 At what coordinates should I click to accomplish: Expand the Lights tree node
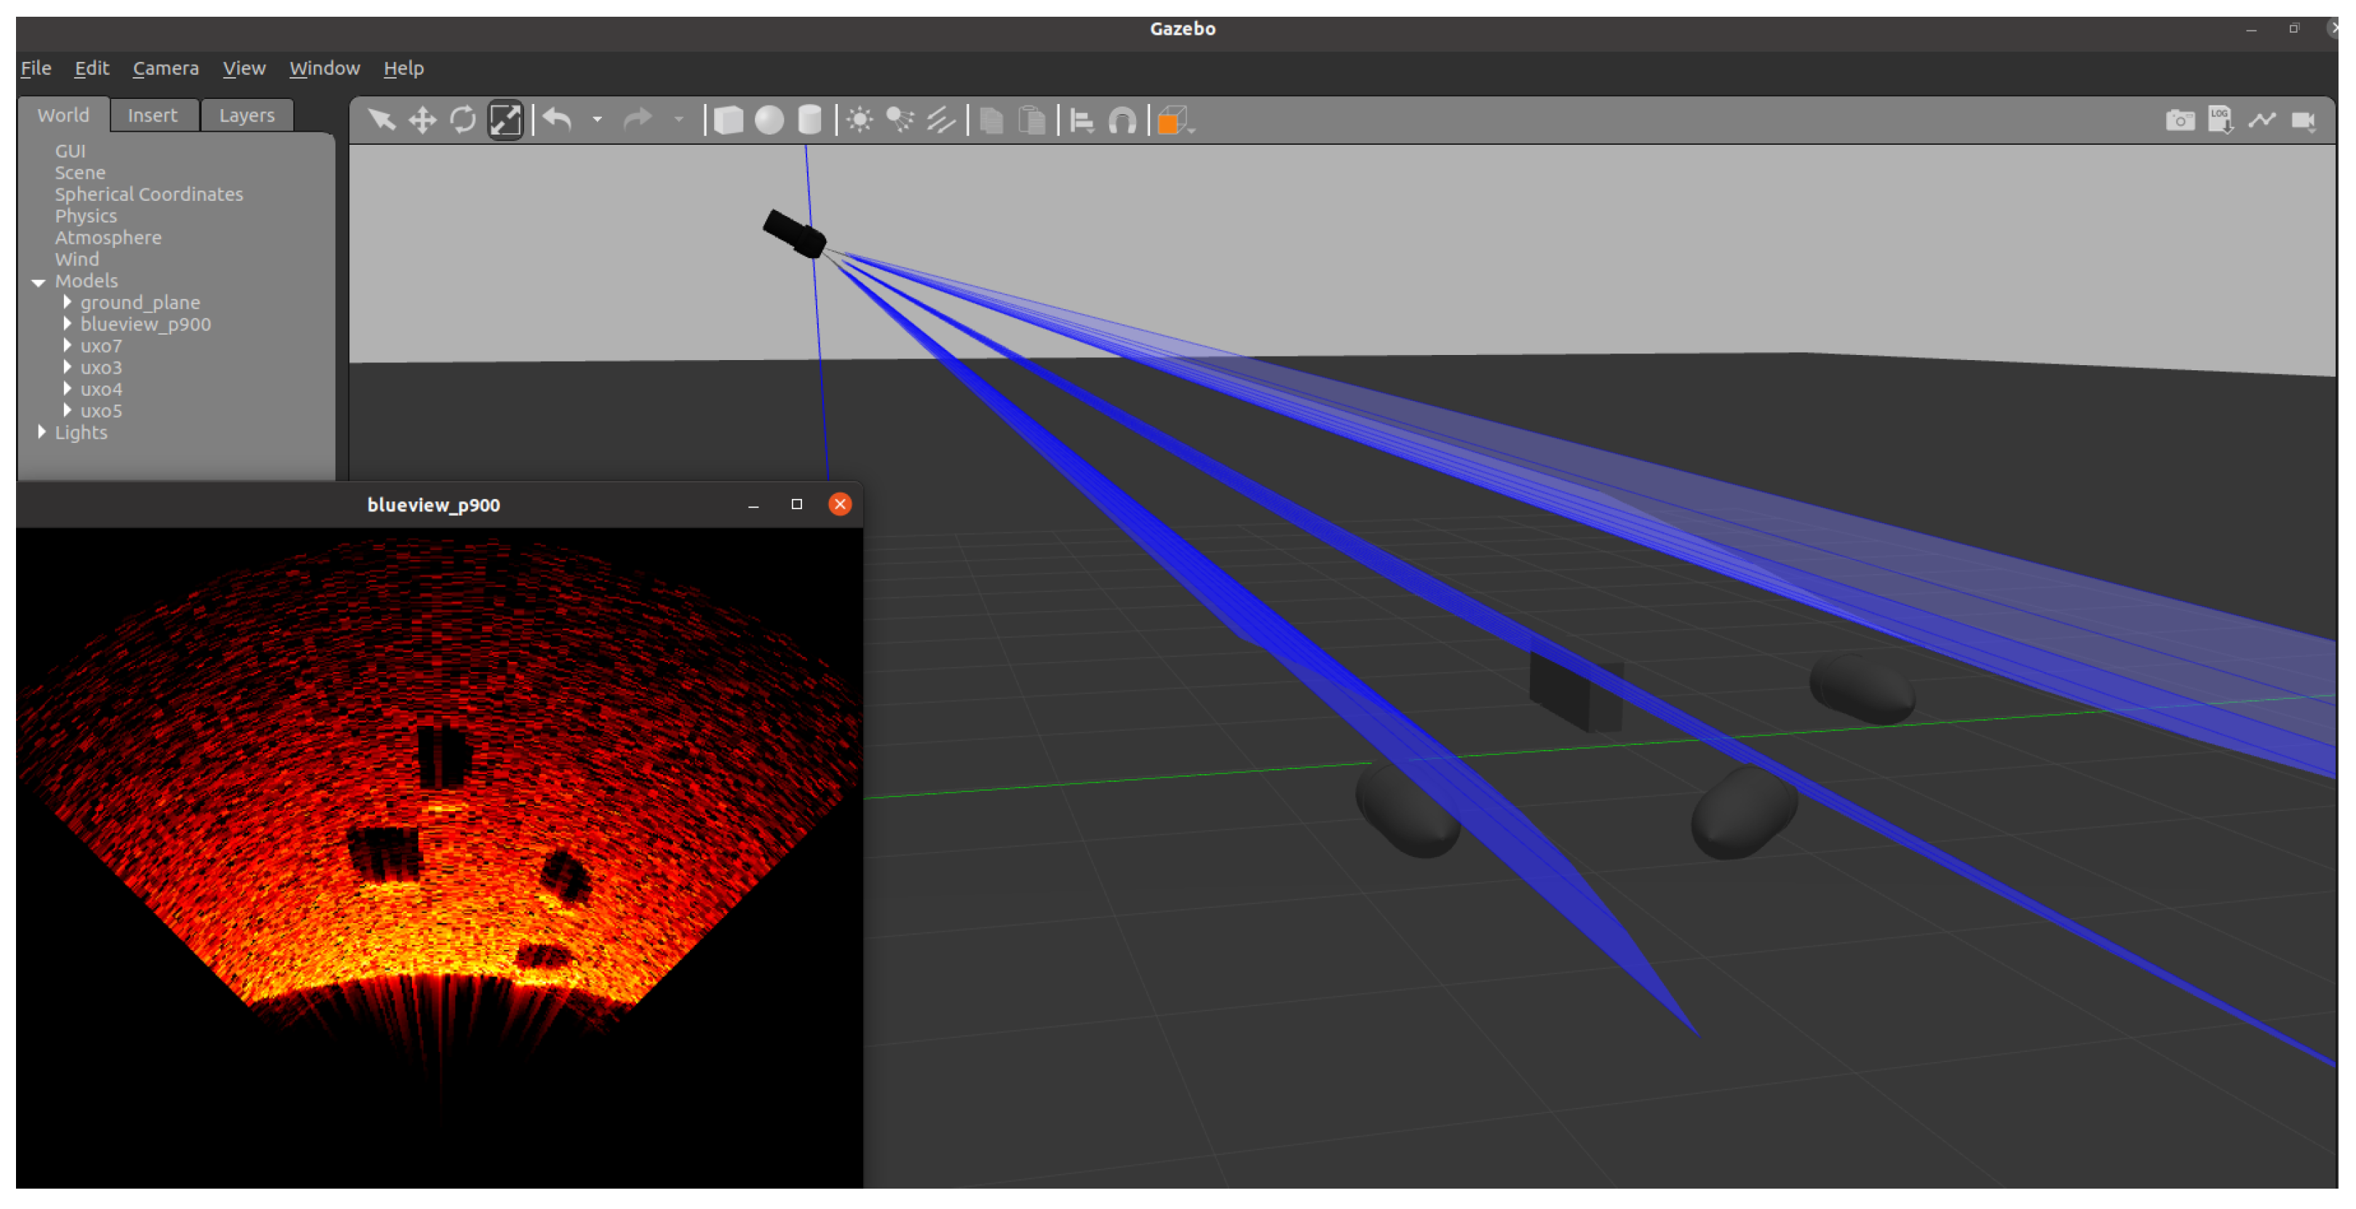coord(41,432)
